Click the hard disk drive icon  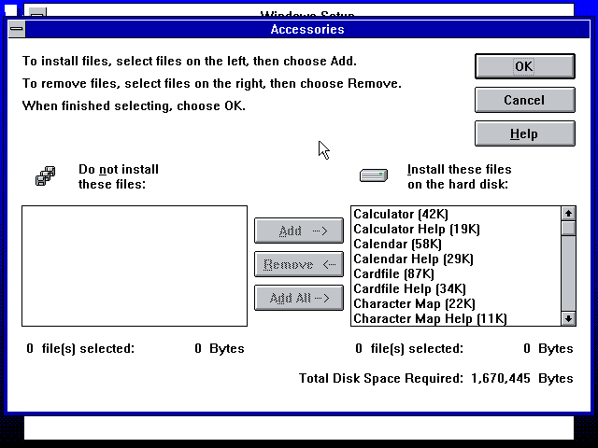click(374, 175)
